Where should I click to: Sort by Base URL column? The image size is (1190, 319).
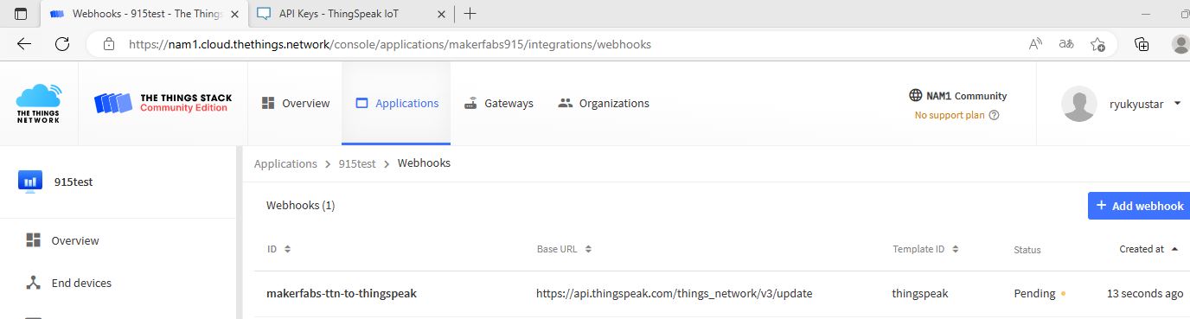click(x=564, y=249)
